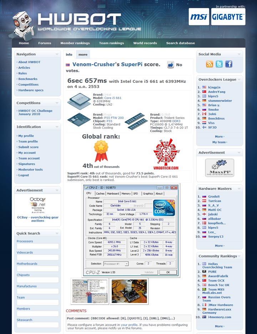Click the motherboard hardware image
The image size is (257, 334).
pyautogui.click(x=79, y=120)
